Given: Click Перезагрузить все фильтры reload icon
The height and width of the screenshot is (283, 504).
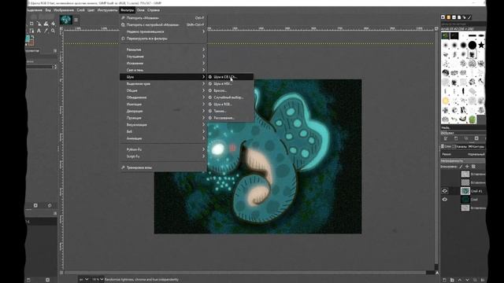Looking at the screenshot, I should tap(123, 39).
